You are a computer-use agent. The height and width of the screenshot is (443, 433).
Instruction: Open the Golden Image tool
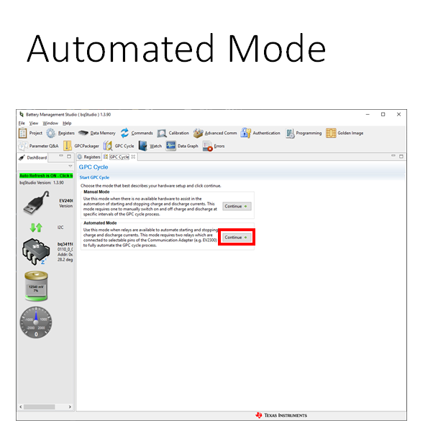[345, 133]
